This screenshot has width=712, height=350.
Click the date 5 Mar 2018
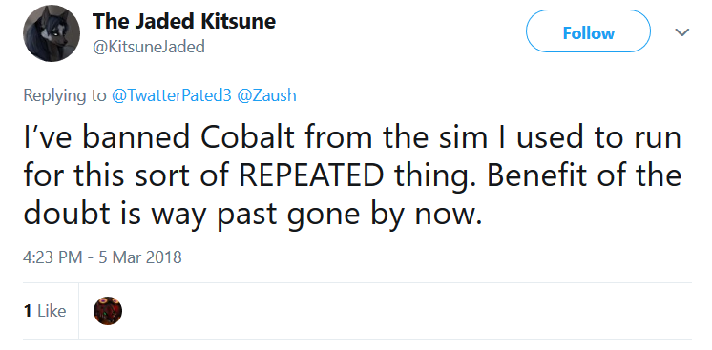coord(140,257)
